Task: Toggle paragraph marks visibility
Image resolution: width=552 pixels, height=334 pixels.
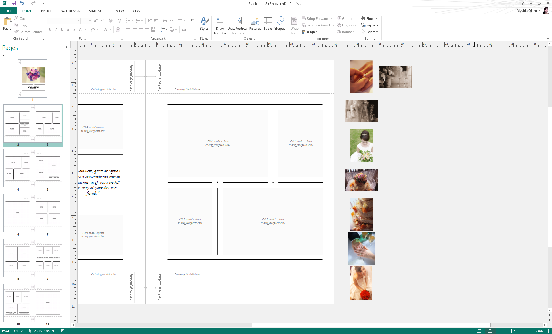Action: pos(192,20)
